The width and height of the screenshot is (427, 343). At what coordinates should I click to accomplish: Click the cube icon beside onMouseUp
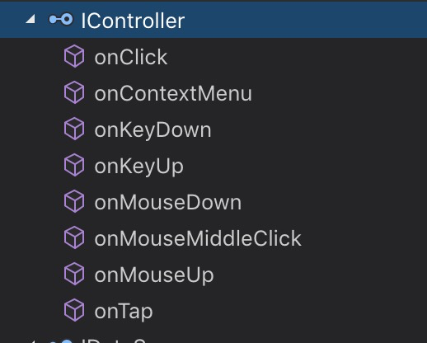(74, 274)
